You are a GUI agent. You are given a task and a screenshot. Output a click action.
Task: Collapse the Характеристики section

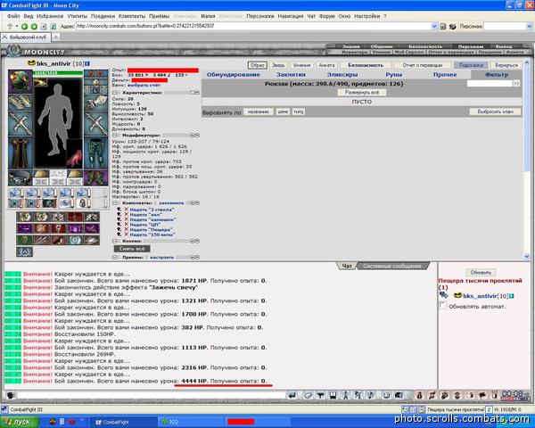pyautogui.click(x=115, y=93)
